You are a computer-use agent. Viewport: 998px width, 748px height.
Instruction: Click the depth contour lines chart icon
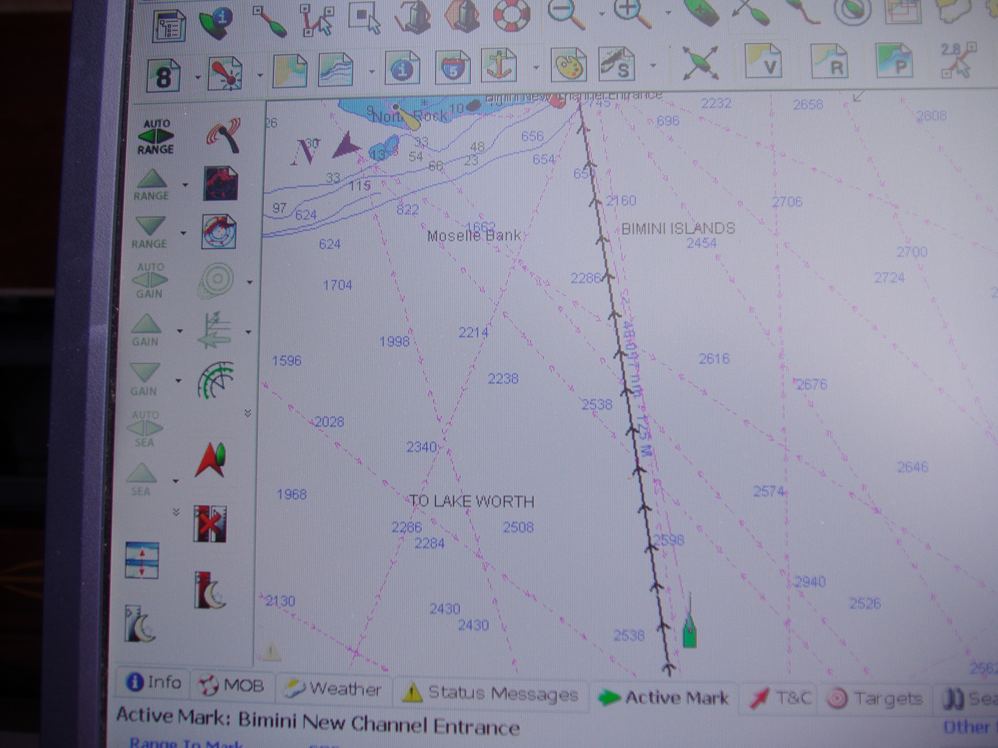click(x=335, y=70)
